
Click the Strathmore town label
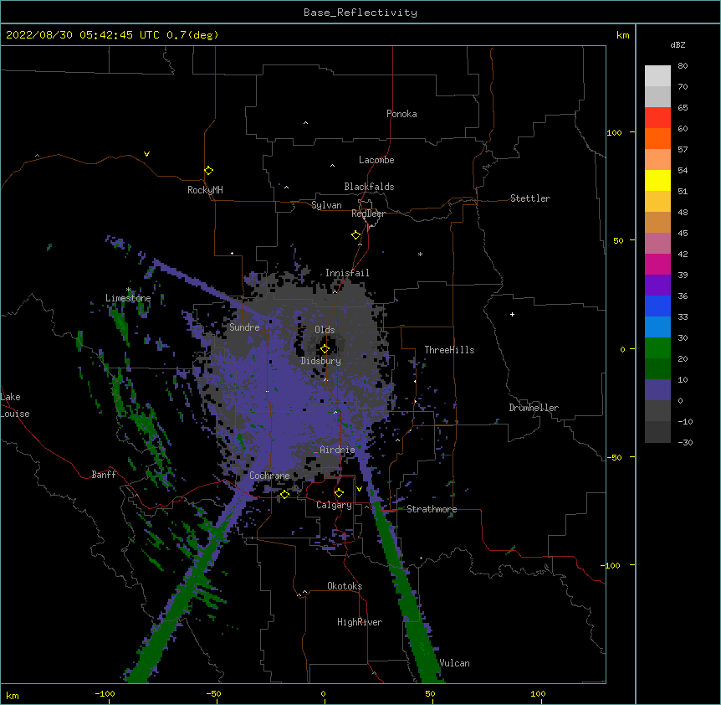[432, 509]
